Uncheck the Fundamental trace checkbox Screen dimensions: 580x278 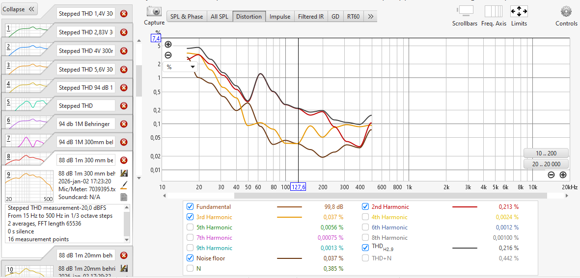[x=190, y=207]
